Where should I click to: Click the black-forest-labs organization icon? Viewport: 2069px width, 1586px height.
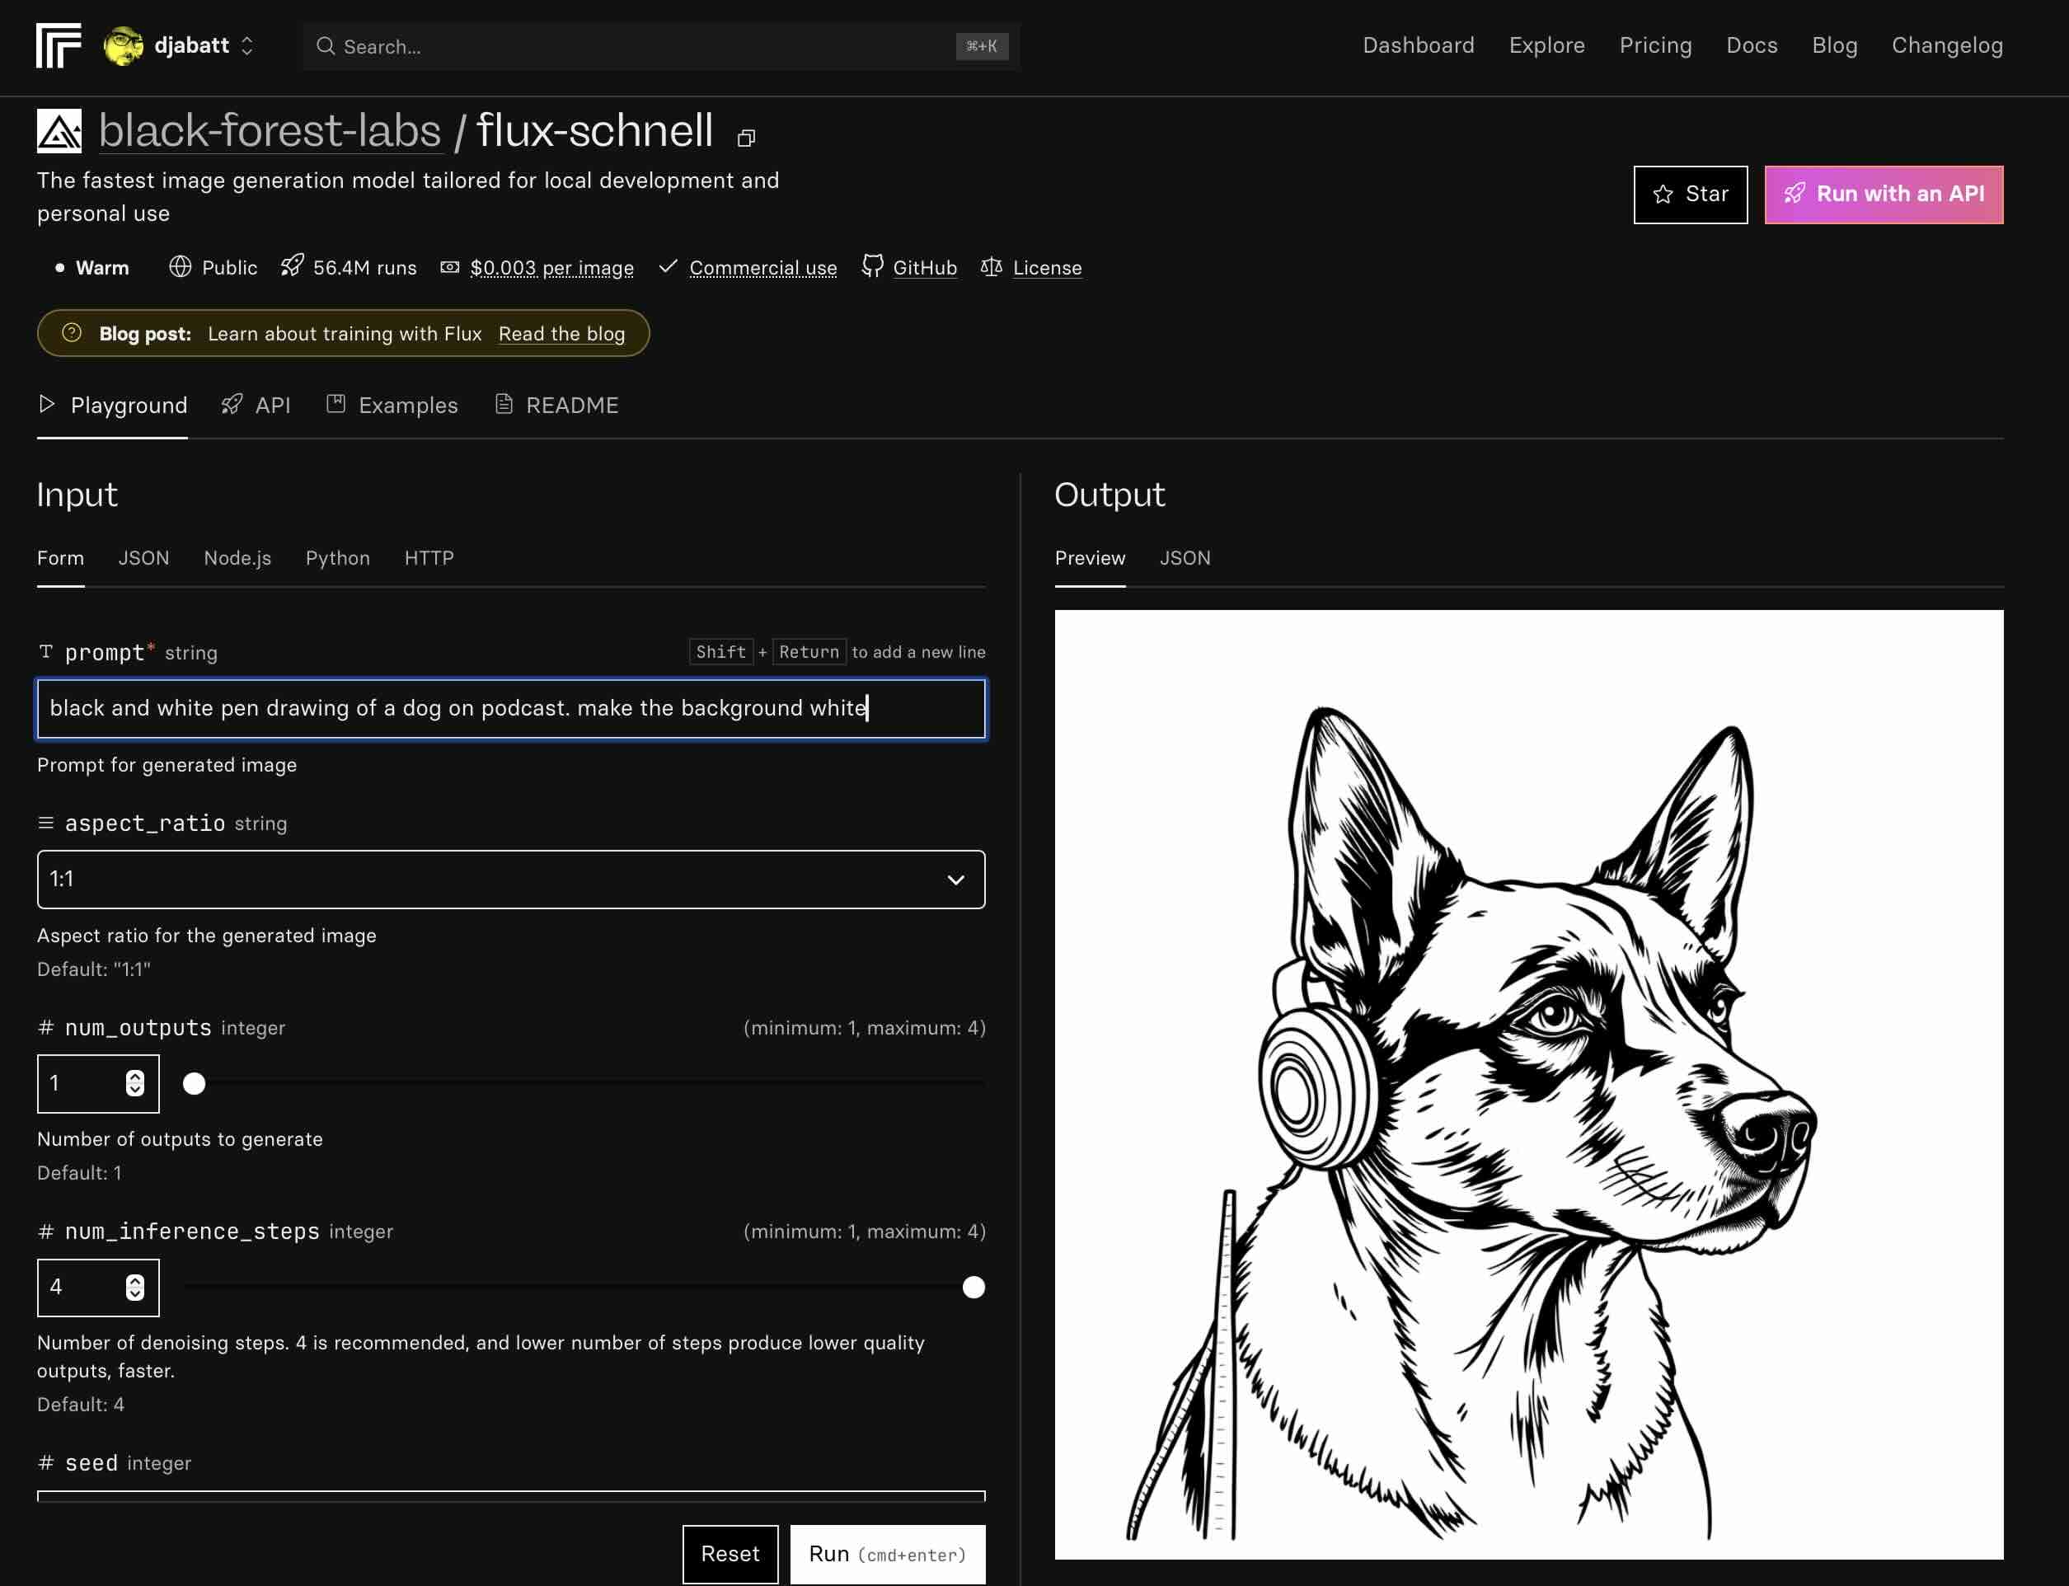click(x=59, y=130)
